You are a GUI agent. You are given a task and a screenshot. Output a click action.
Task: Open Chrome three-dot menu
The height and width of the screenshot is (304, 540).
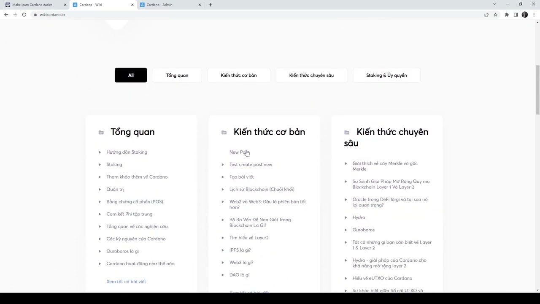coord(534,14)
